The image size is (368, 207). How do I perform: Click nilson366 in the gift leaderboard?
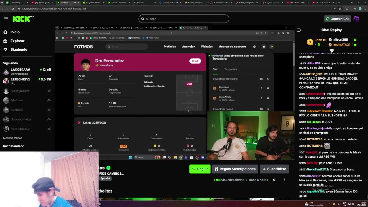[x=340, y=40]
